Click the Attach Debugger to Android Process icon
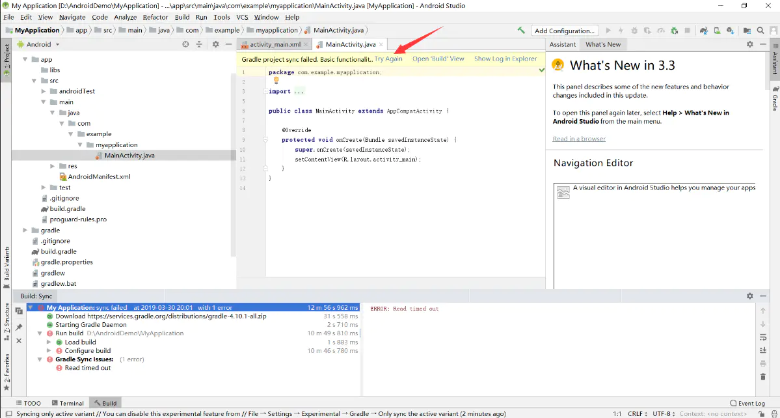This screenshot has width=780, height=418. (674, 31)
